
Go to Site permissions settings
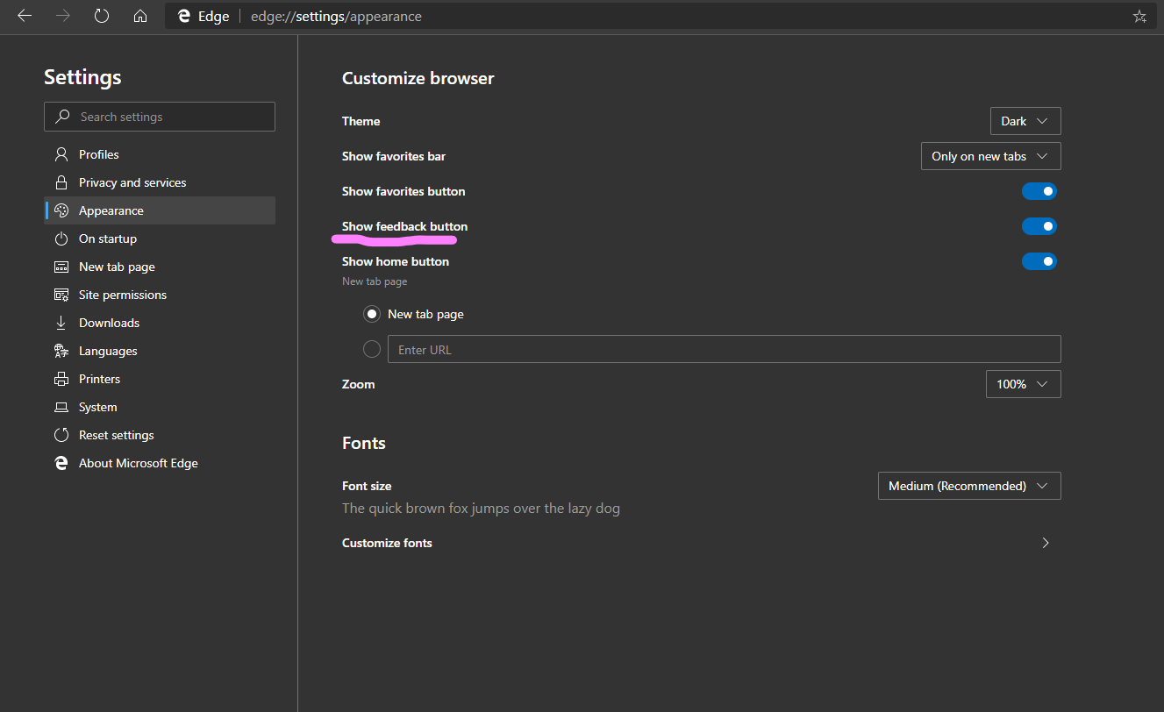pyautogui.click(x=123, y=295)
